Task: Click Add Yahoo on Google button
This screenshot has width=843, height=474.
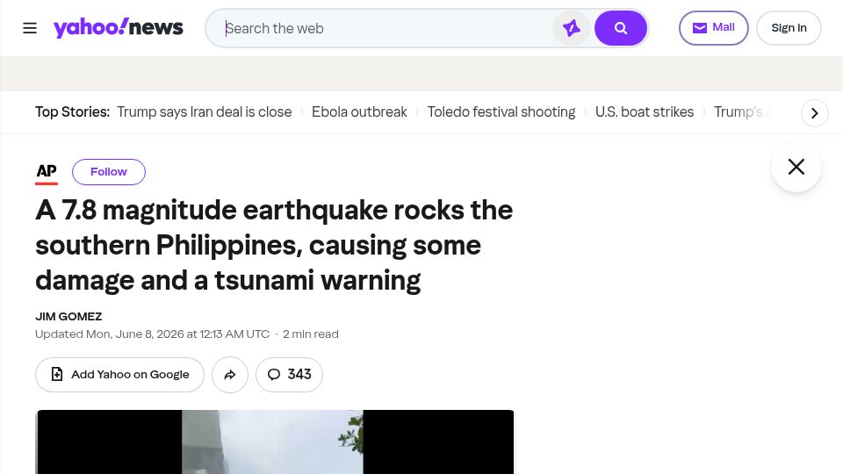Action: 119,375
